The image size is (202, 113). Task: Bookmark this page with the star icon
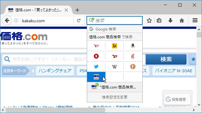149,20
